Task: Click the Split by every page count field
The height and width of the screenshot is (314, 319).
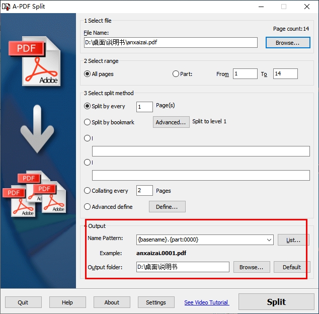Action: point(144,107)
